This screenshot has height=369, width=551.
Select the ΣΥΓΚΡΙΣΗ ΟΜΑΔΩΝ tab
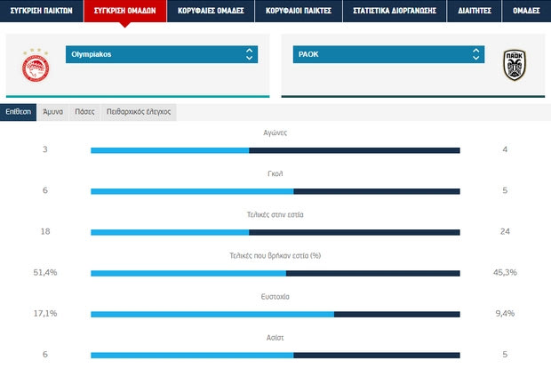point(123,11)
